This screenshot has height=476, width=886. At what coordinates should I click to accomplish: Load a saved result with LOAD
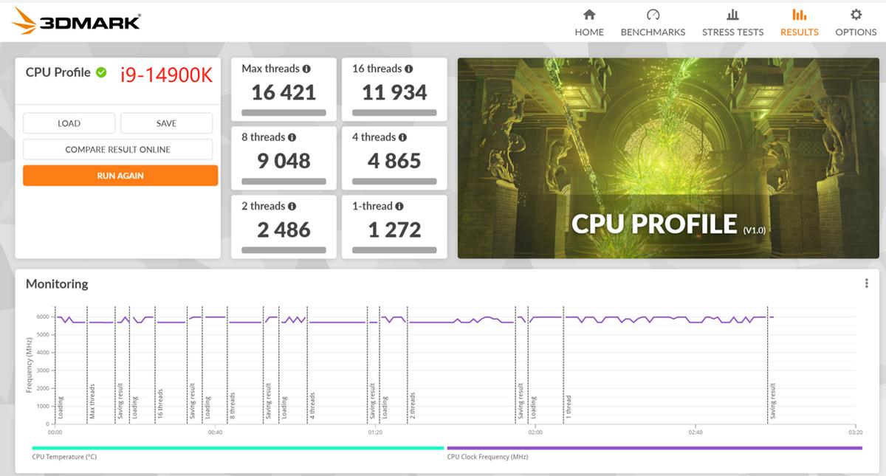69,123
